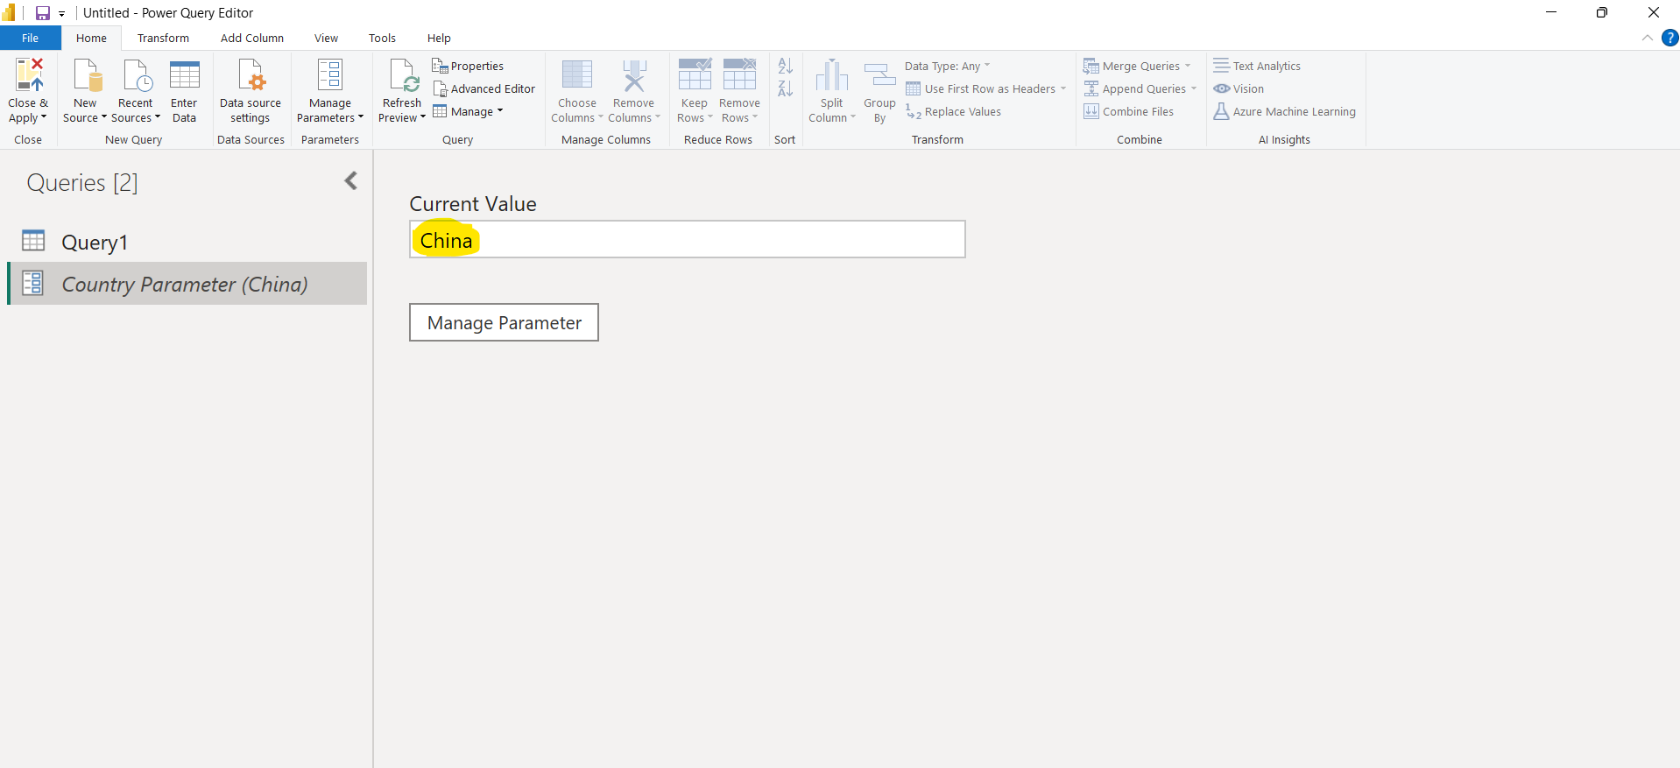Collapse the Queries pane with the chevron

pos(351,181)
